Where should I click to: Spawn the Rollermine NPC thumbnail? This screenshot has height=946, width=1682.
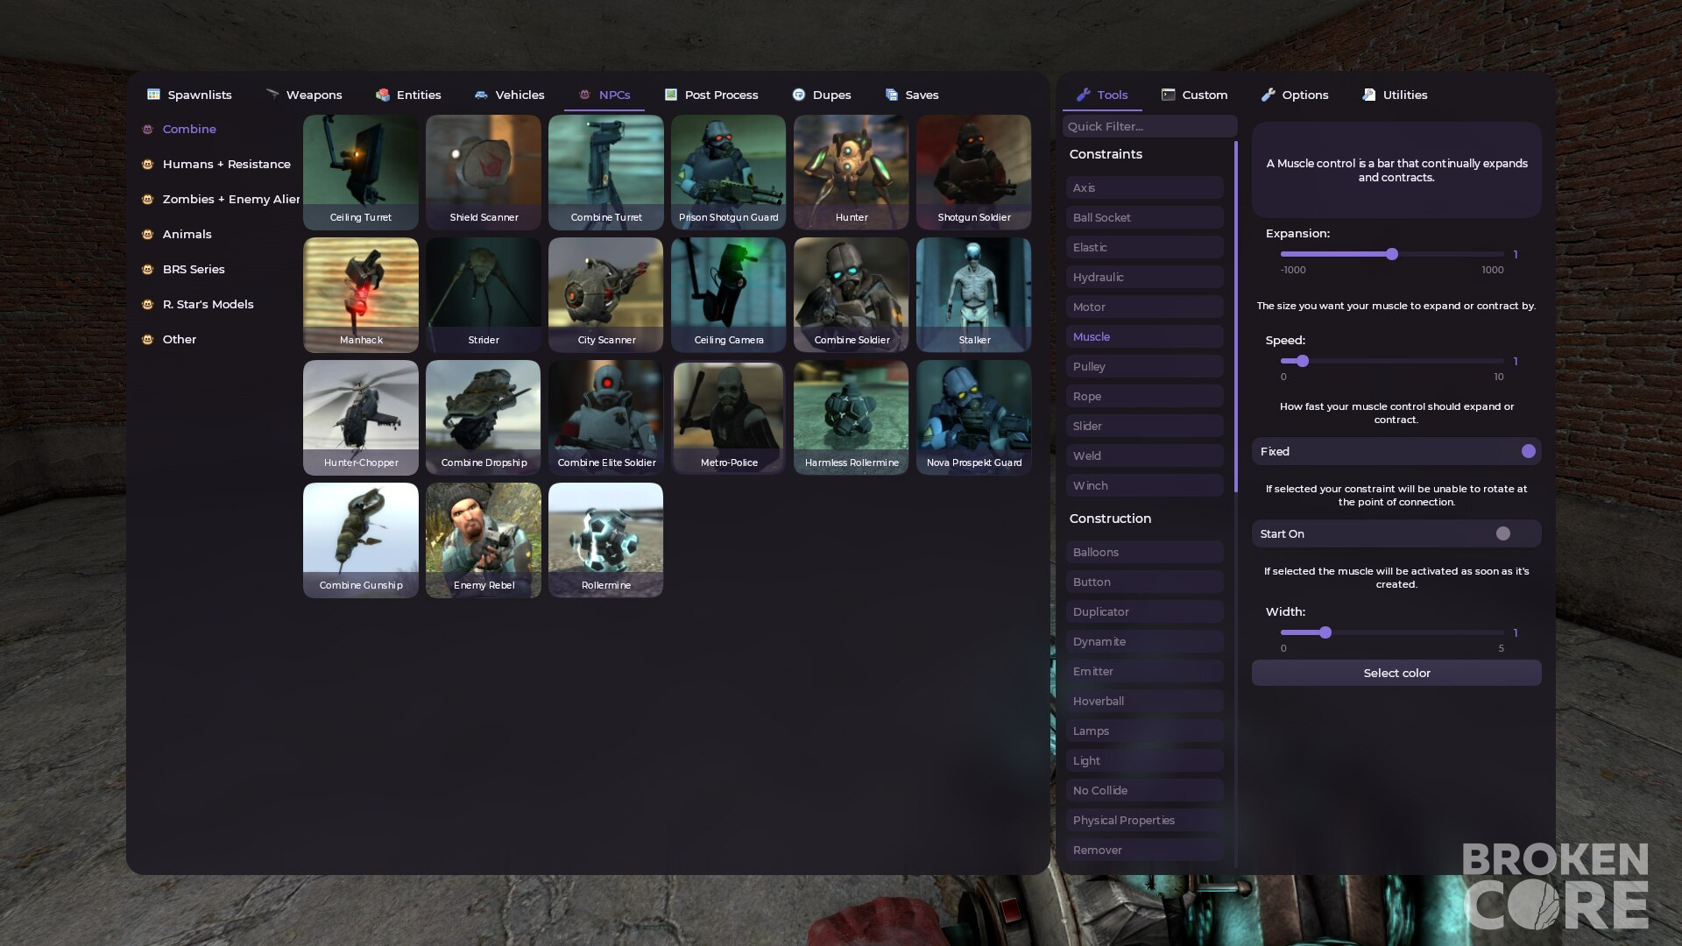(606, 540)
